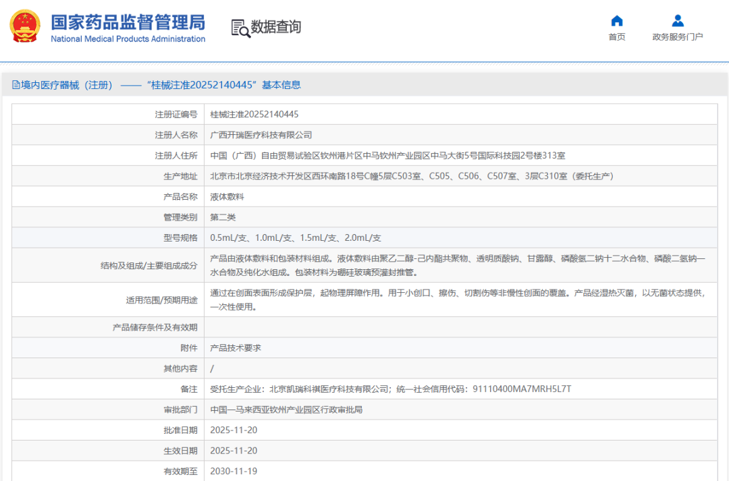Viewport: 729px width, 481px height.
Task: Click 数据查询 heading text
Action: pos(275,27)
